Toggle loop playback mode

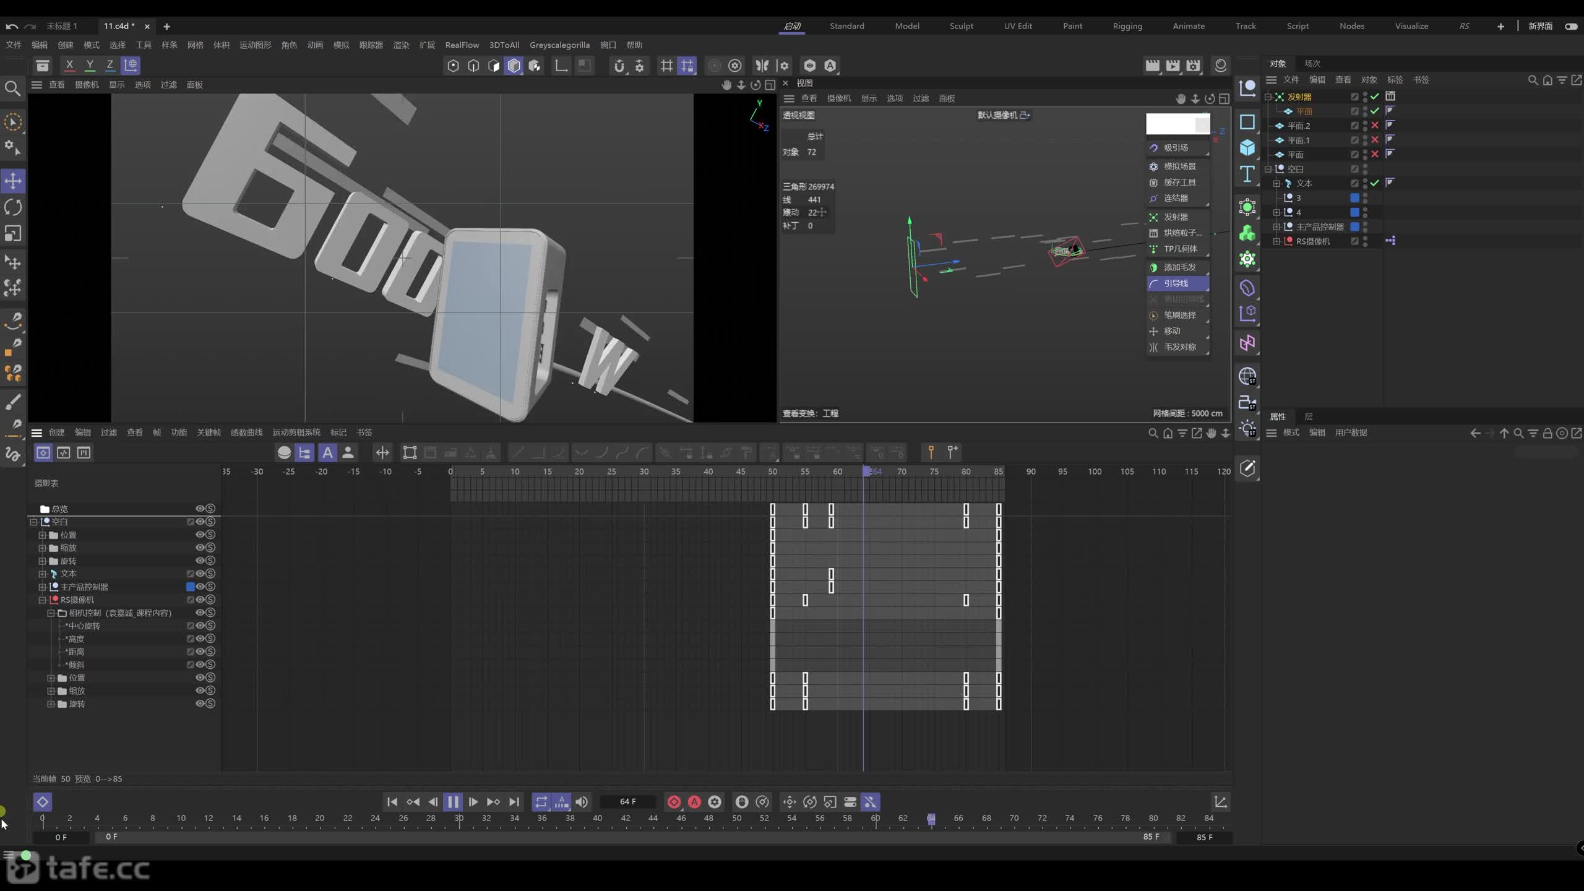point(541,802)
